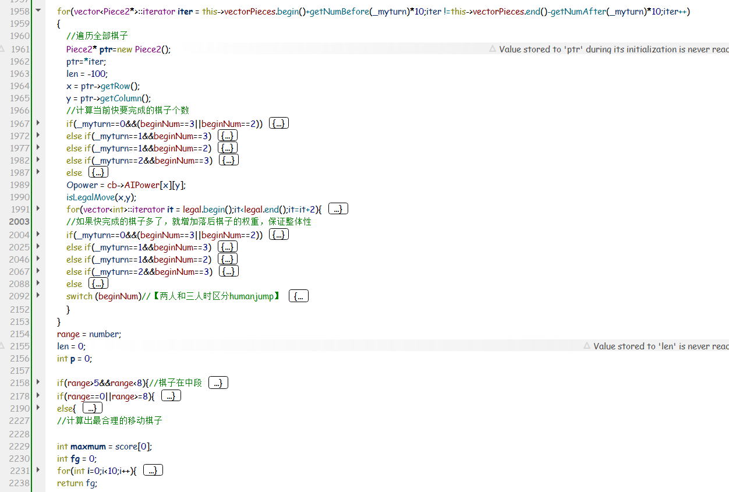Click the 'return fg;' statement
The width and height of the screenshot is (729, 492).
click(x=77, y=483)
